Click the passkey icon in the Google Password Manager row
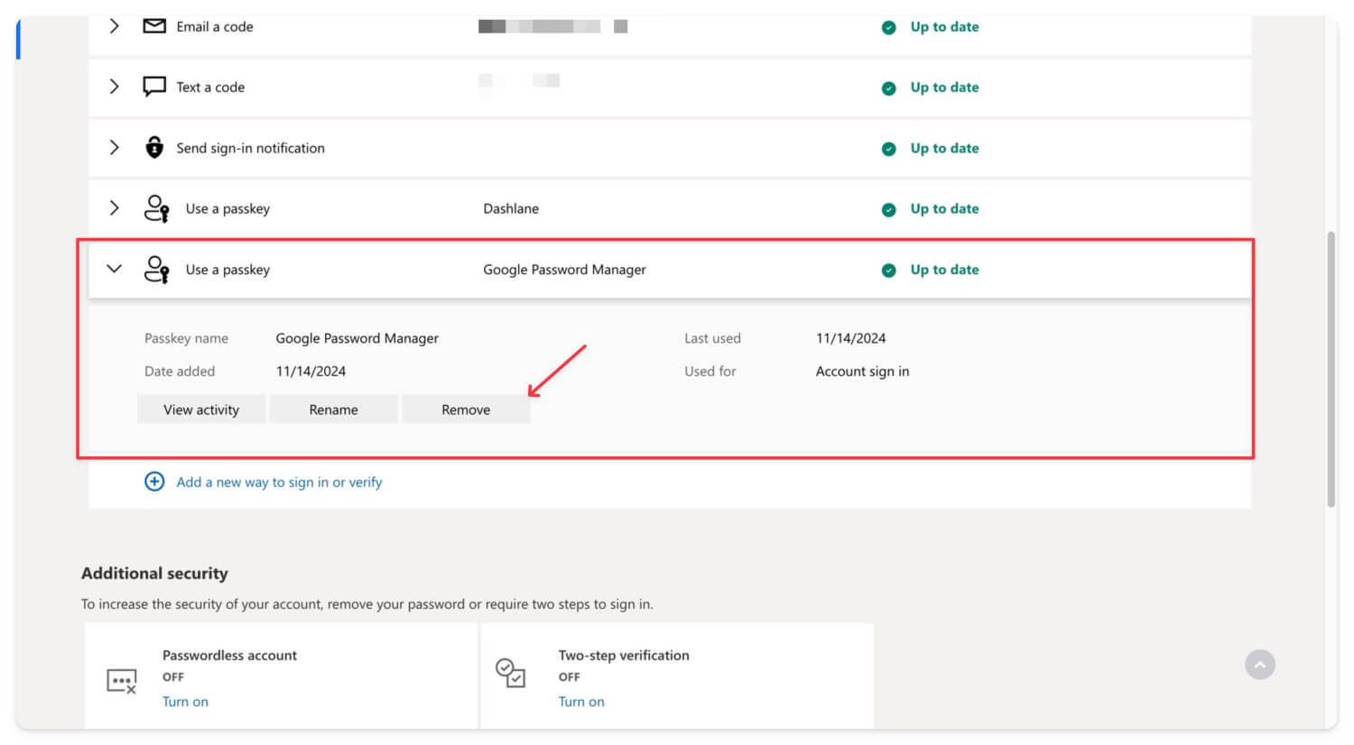 point(157,270)
